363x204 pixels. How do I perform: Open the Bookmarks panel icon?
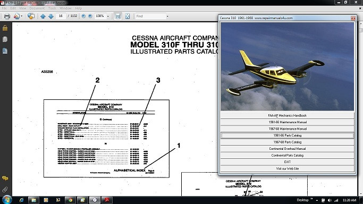[x=5, y=50]
